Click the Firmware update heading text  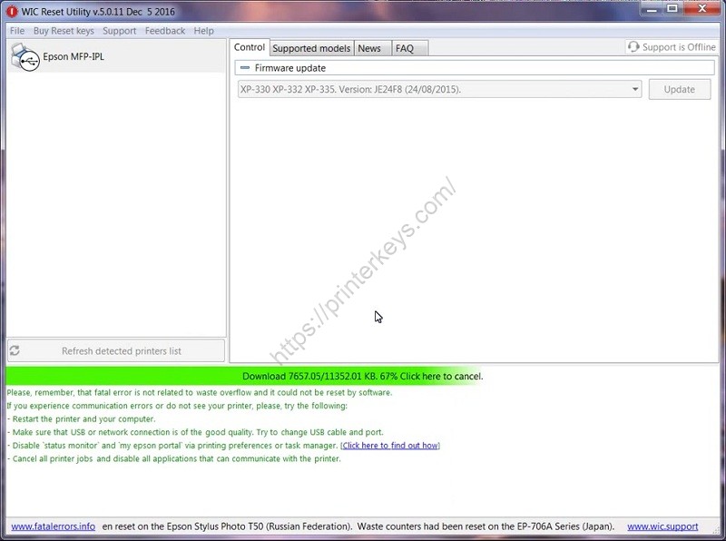[x=290, y=68]
